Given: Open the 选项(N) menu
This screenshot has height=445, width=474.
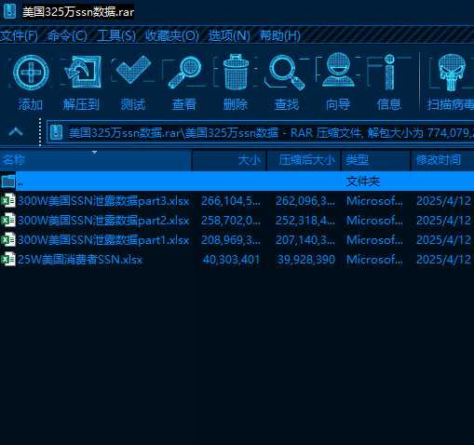Looking at the screenshot, I should coord(229,35).
